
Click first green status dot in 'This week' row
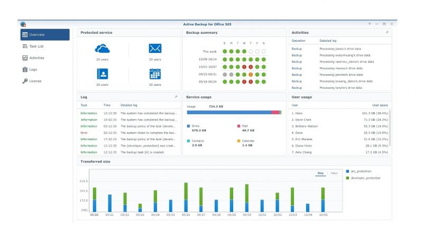pos(225,51)
